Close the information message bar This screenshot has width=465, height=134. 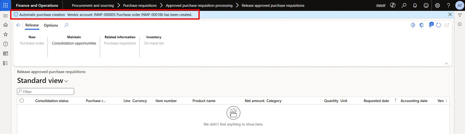coord(450,15)
